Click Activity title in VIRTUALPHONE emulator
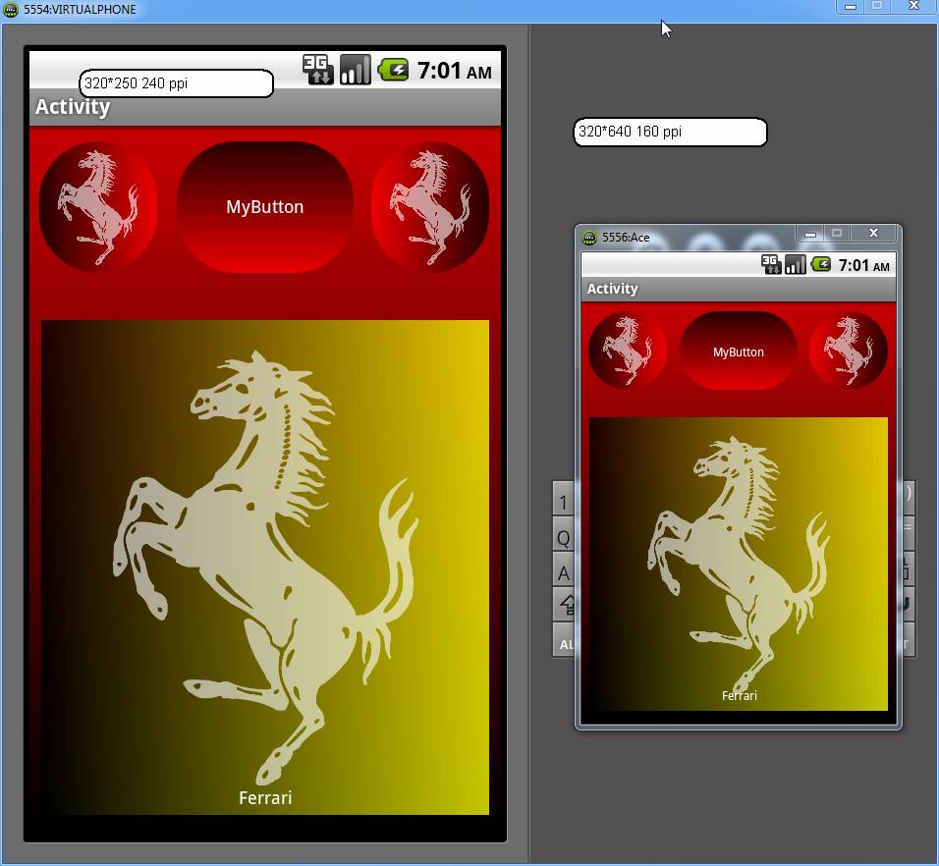Screen dimensions: 939x866 point(73,106)
